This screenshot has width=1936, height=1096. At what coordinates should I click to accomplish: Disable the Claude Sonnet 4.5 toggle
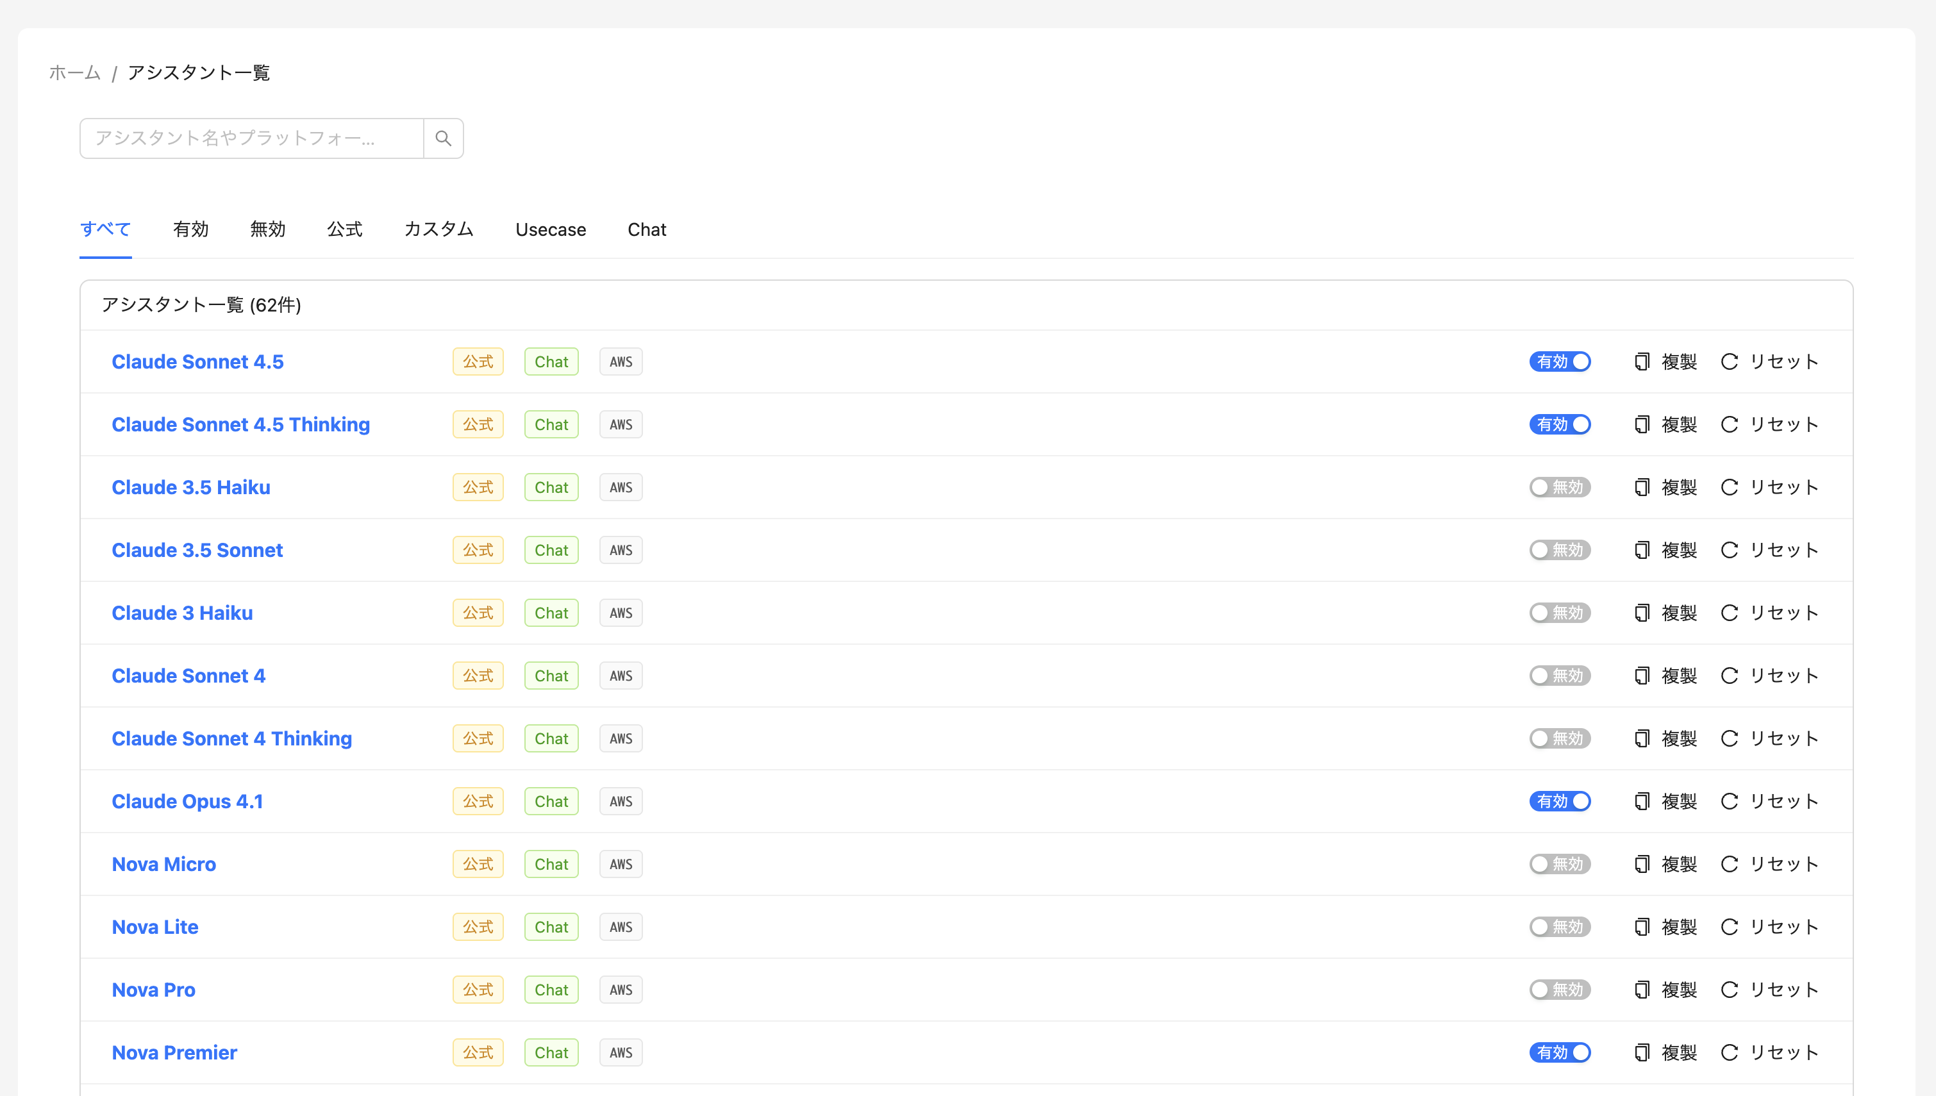click(1559, 361)
